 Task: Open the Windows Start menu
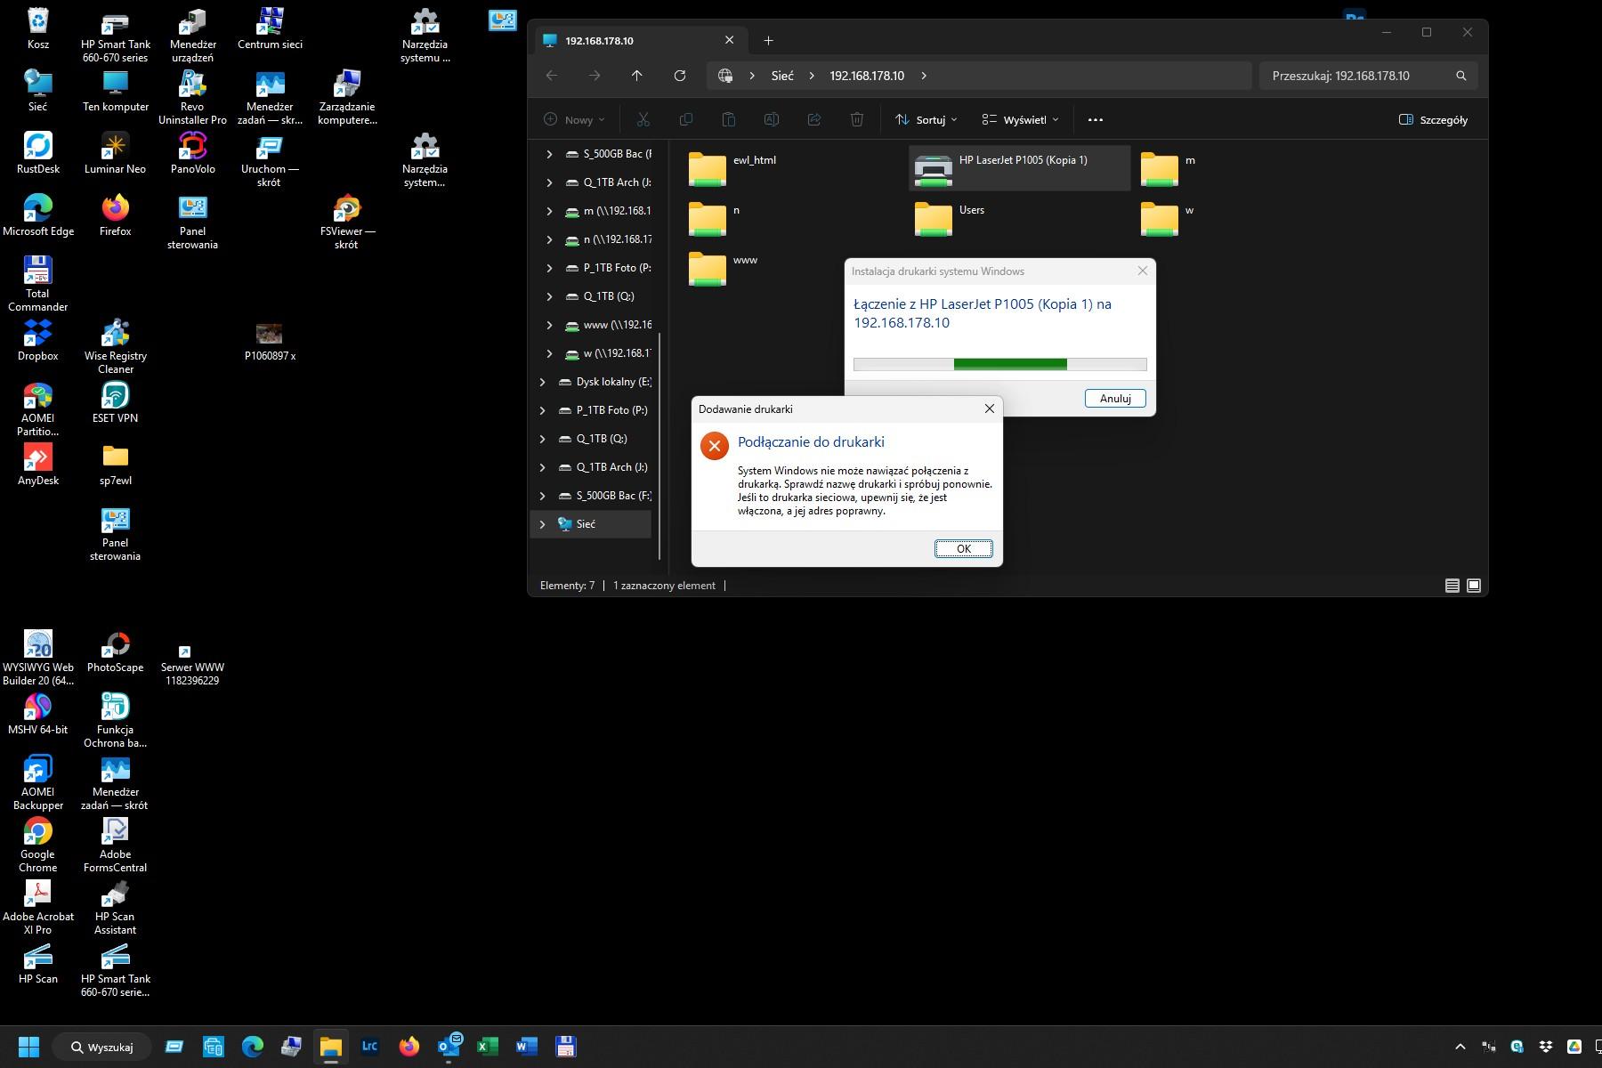(28, 1047)
